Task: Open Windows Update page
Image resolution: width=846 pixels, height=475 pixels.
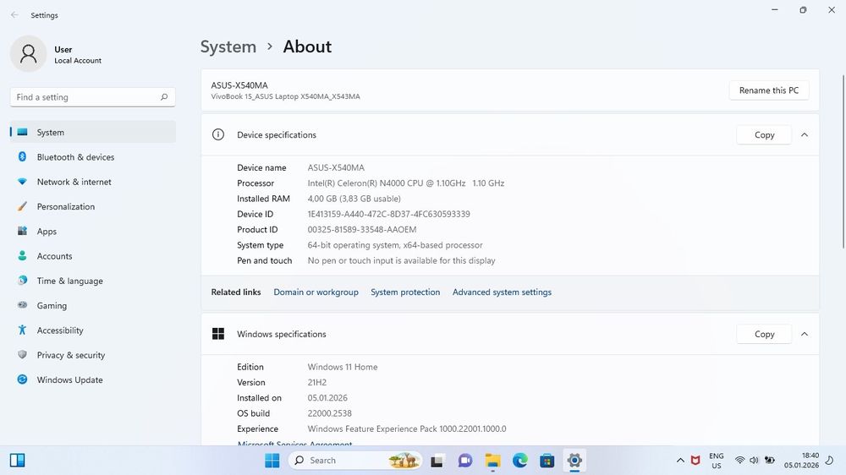Action: 93,380
